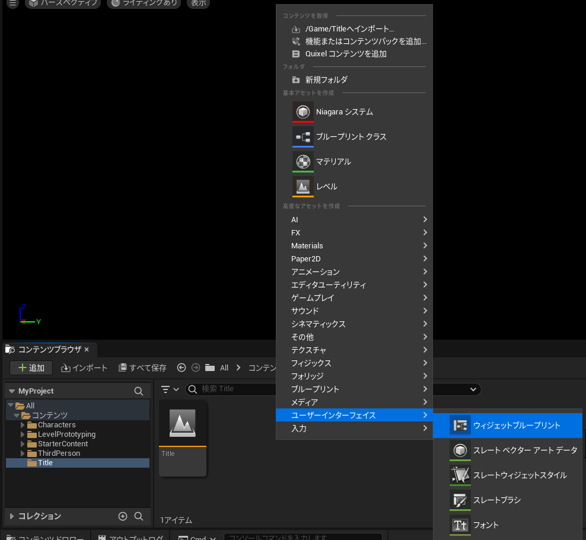This screenshot has height=540, width=586.
Task: Click /Game/Titleへインポート import icon
Action: (296, 29)
